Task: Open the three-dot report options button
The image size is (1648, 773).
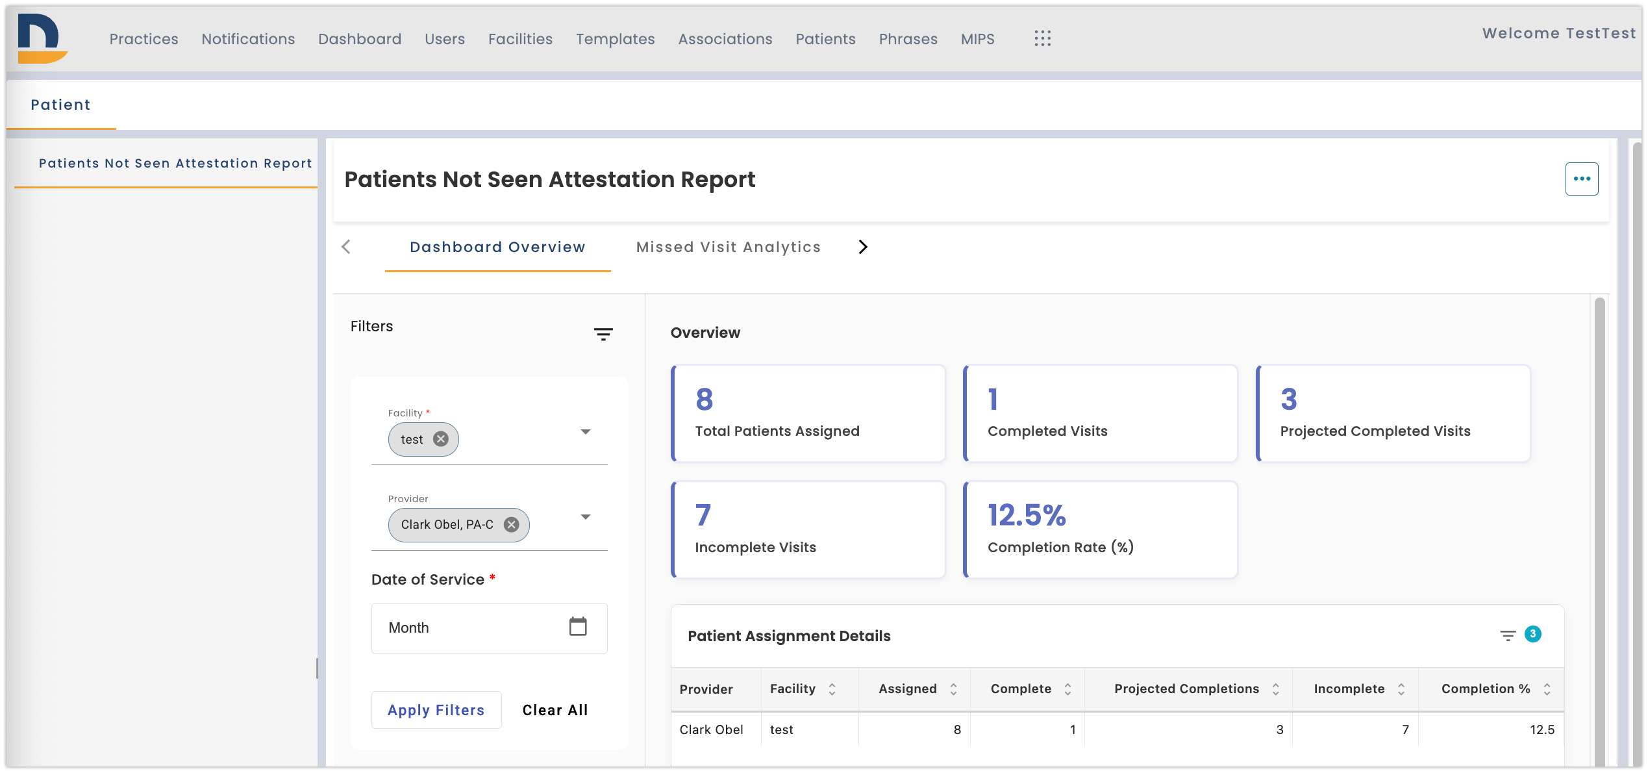Action: [x=1581, y=179]
